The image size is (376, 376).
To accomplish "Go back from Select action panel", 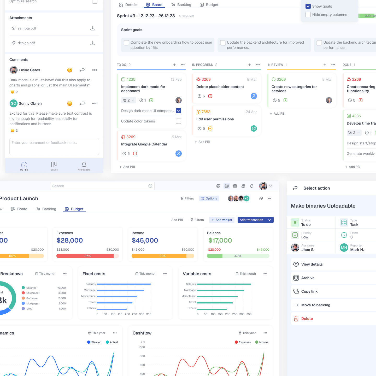I will coord(295,188).
